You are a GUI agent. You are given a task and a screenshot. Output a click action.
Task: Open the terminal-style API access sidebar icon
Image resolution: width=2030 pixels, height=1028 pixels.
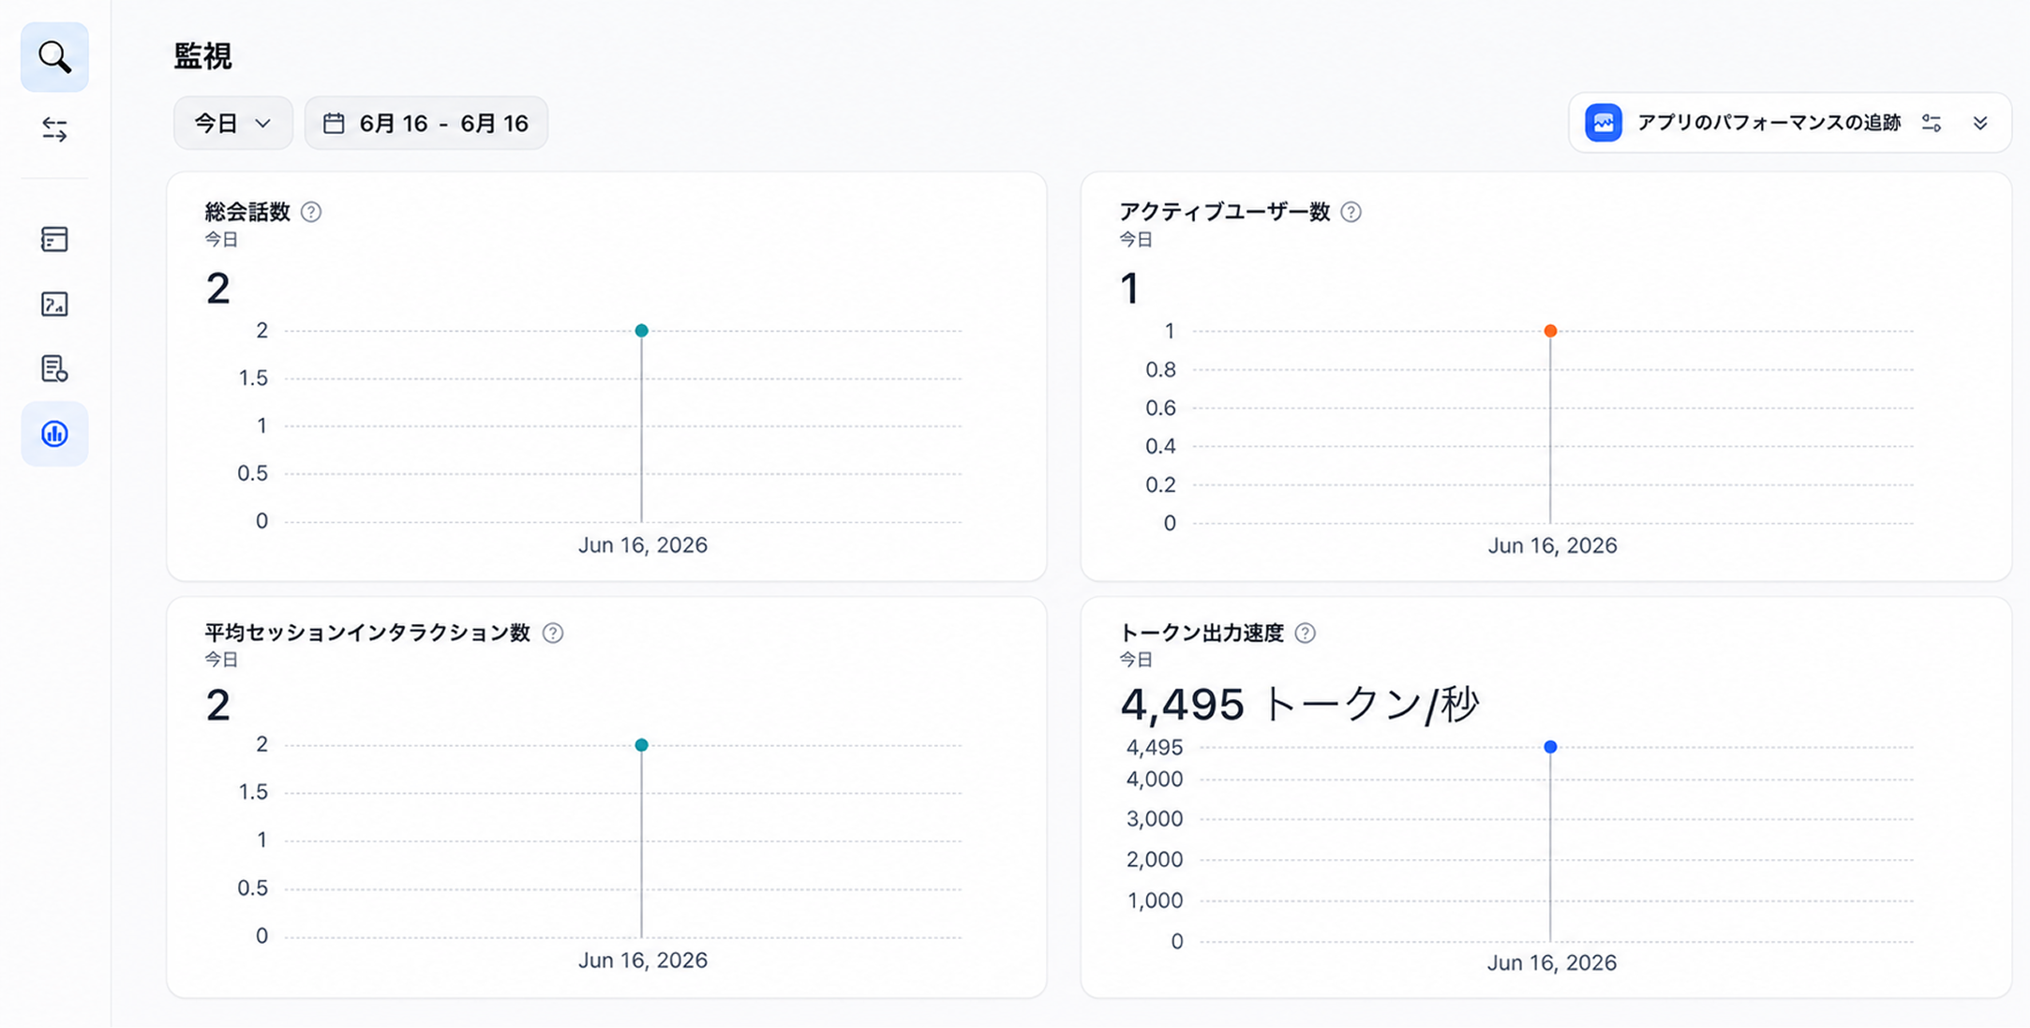(x=54, y=304)
